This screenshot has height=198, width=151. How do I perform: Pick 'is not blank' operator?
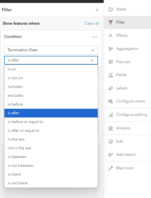click(51, 183)
